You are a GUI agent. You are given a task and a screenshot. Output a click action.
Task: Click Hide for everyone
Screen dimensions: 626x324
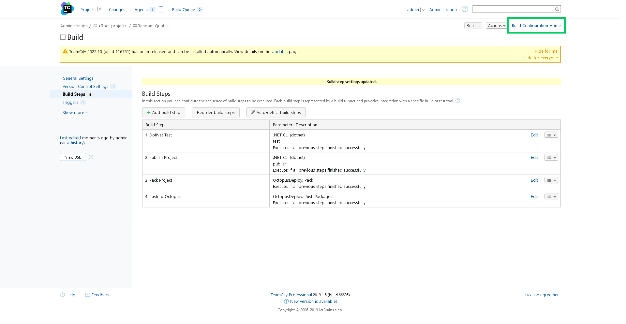(x=541, y=58)
